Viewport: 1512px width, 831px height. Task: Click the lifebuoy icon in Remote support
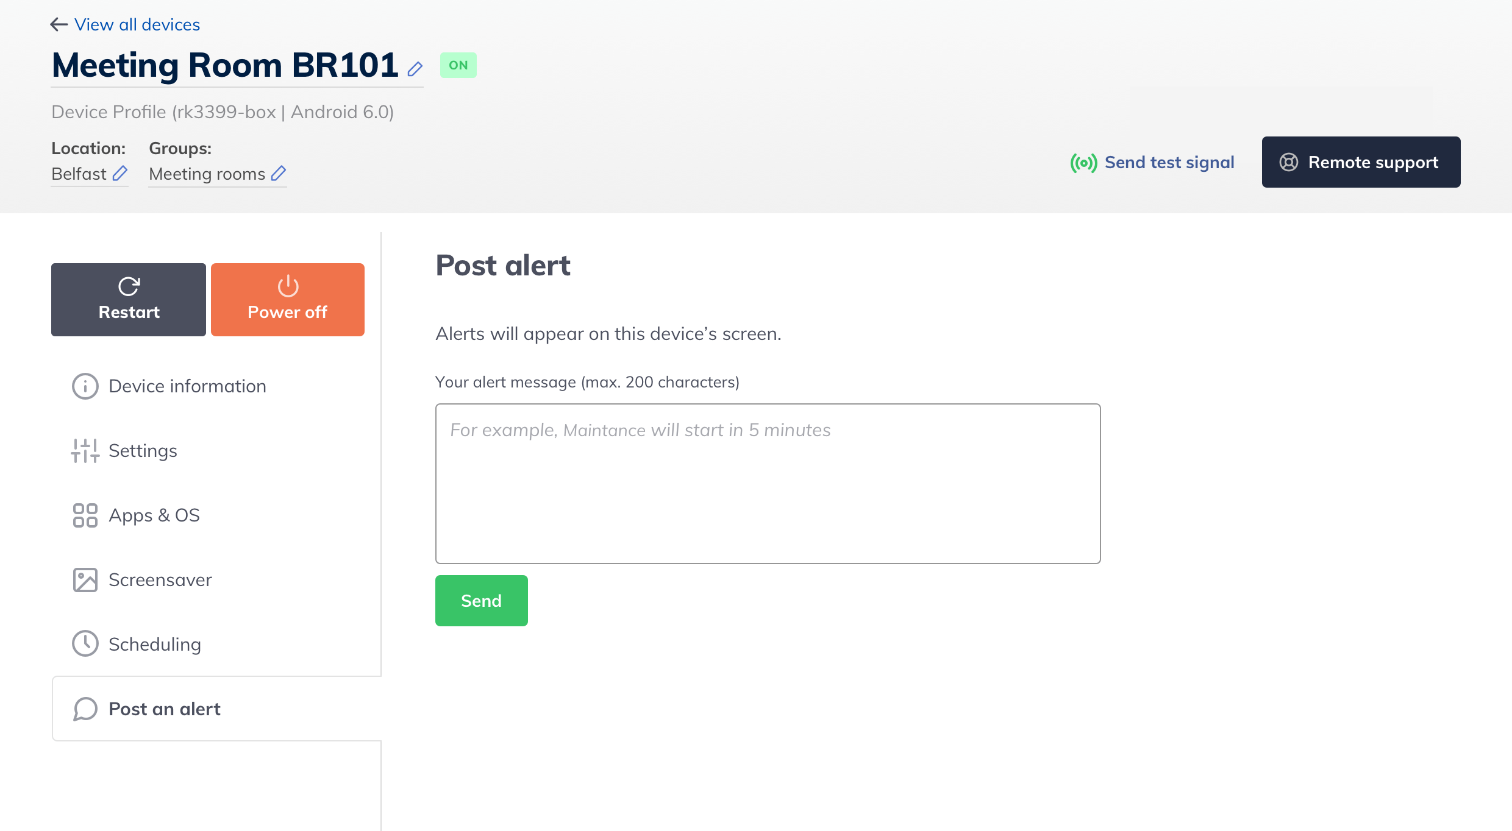1289,162
